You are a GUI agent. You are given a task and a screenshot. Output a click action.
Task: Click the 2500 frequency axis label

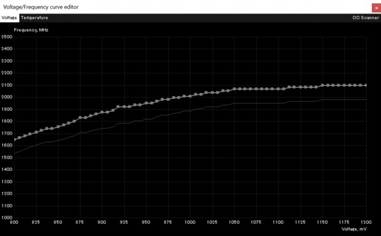click(x=7, y=37)
